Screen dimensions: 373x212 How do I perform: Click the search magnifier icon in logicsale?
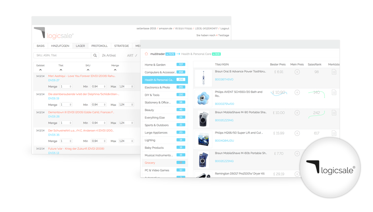pyautogui.click(x=95, y=56)
